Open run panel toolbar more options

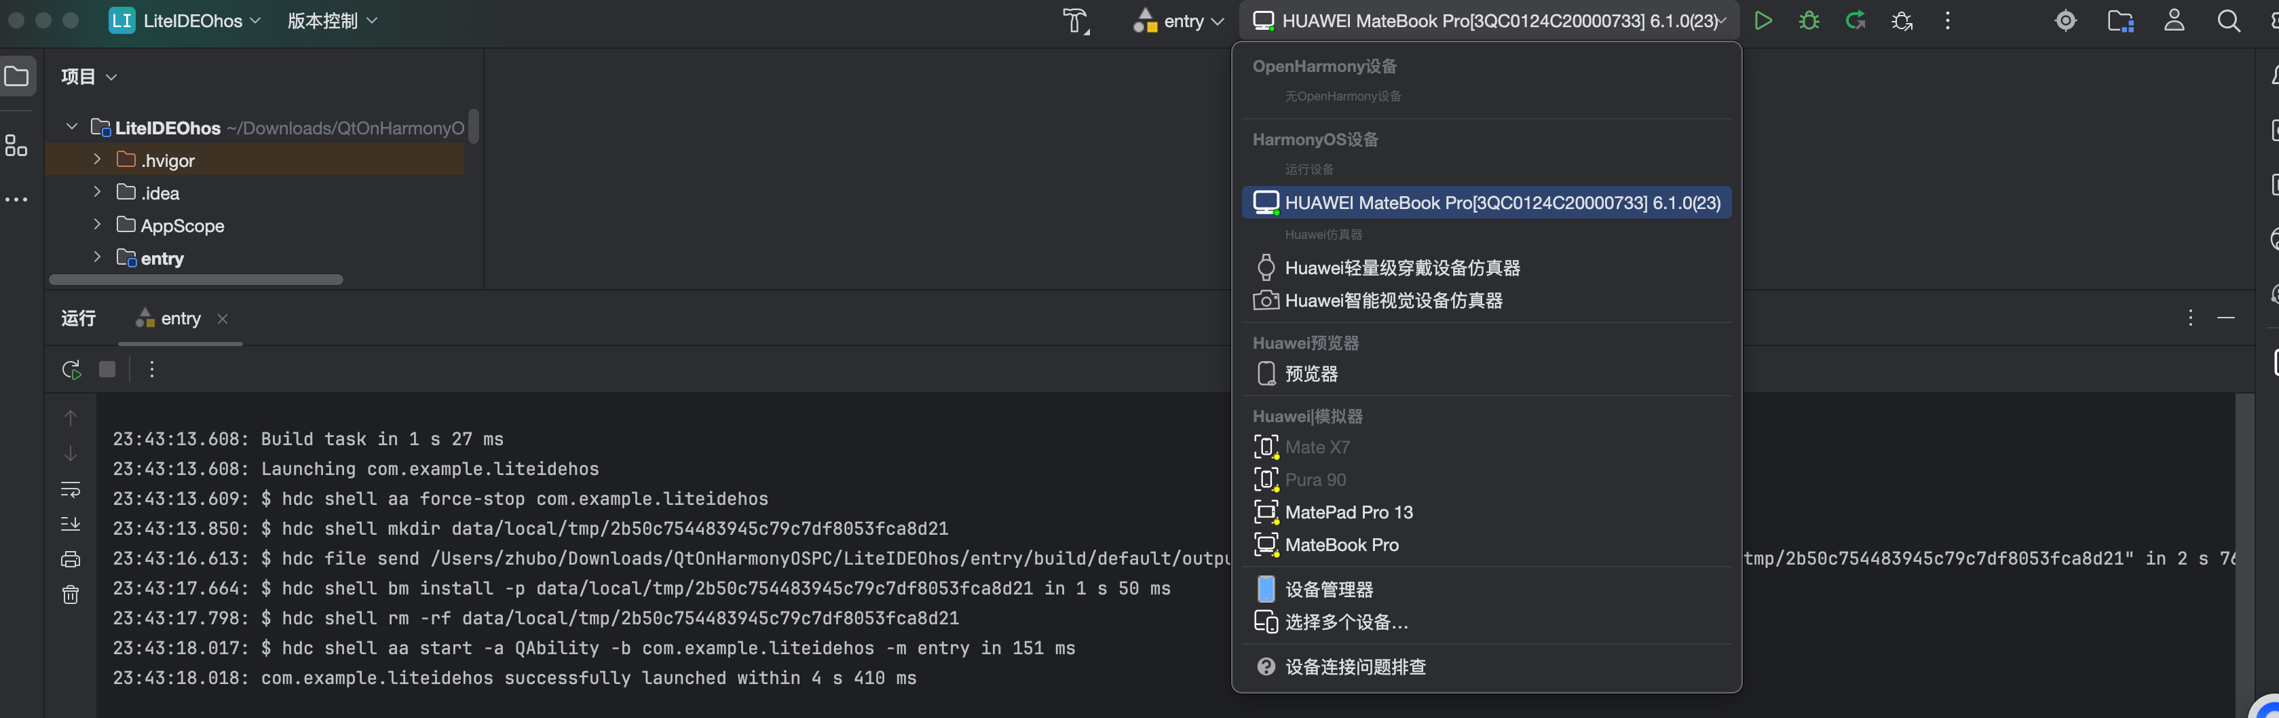coord(152,370)
